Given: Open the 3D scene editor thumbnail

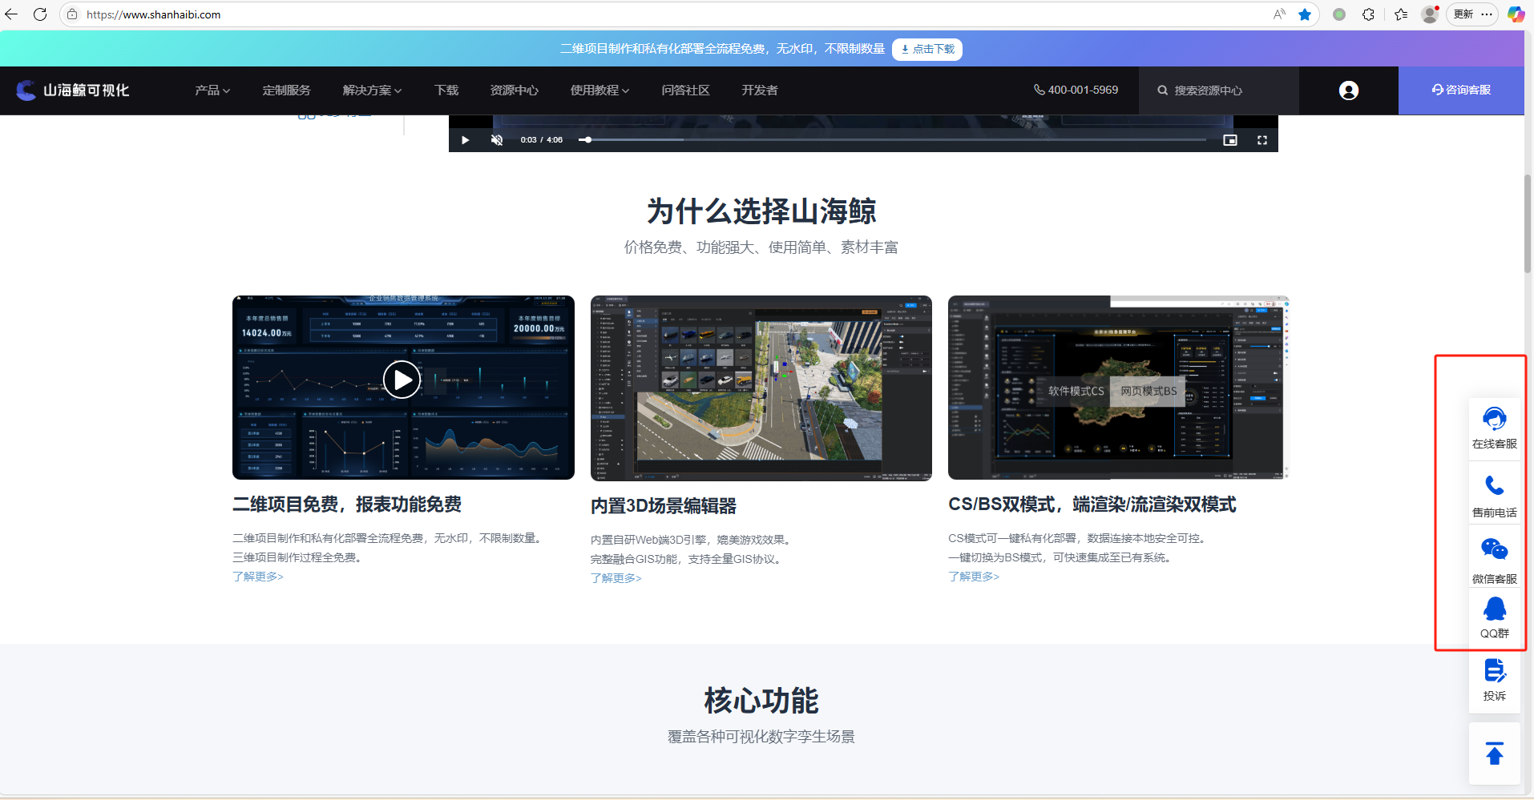Looking at the screenshot, I should [x=761, y=388].
